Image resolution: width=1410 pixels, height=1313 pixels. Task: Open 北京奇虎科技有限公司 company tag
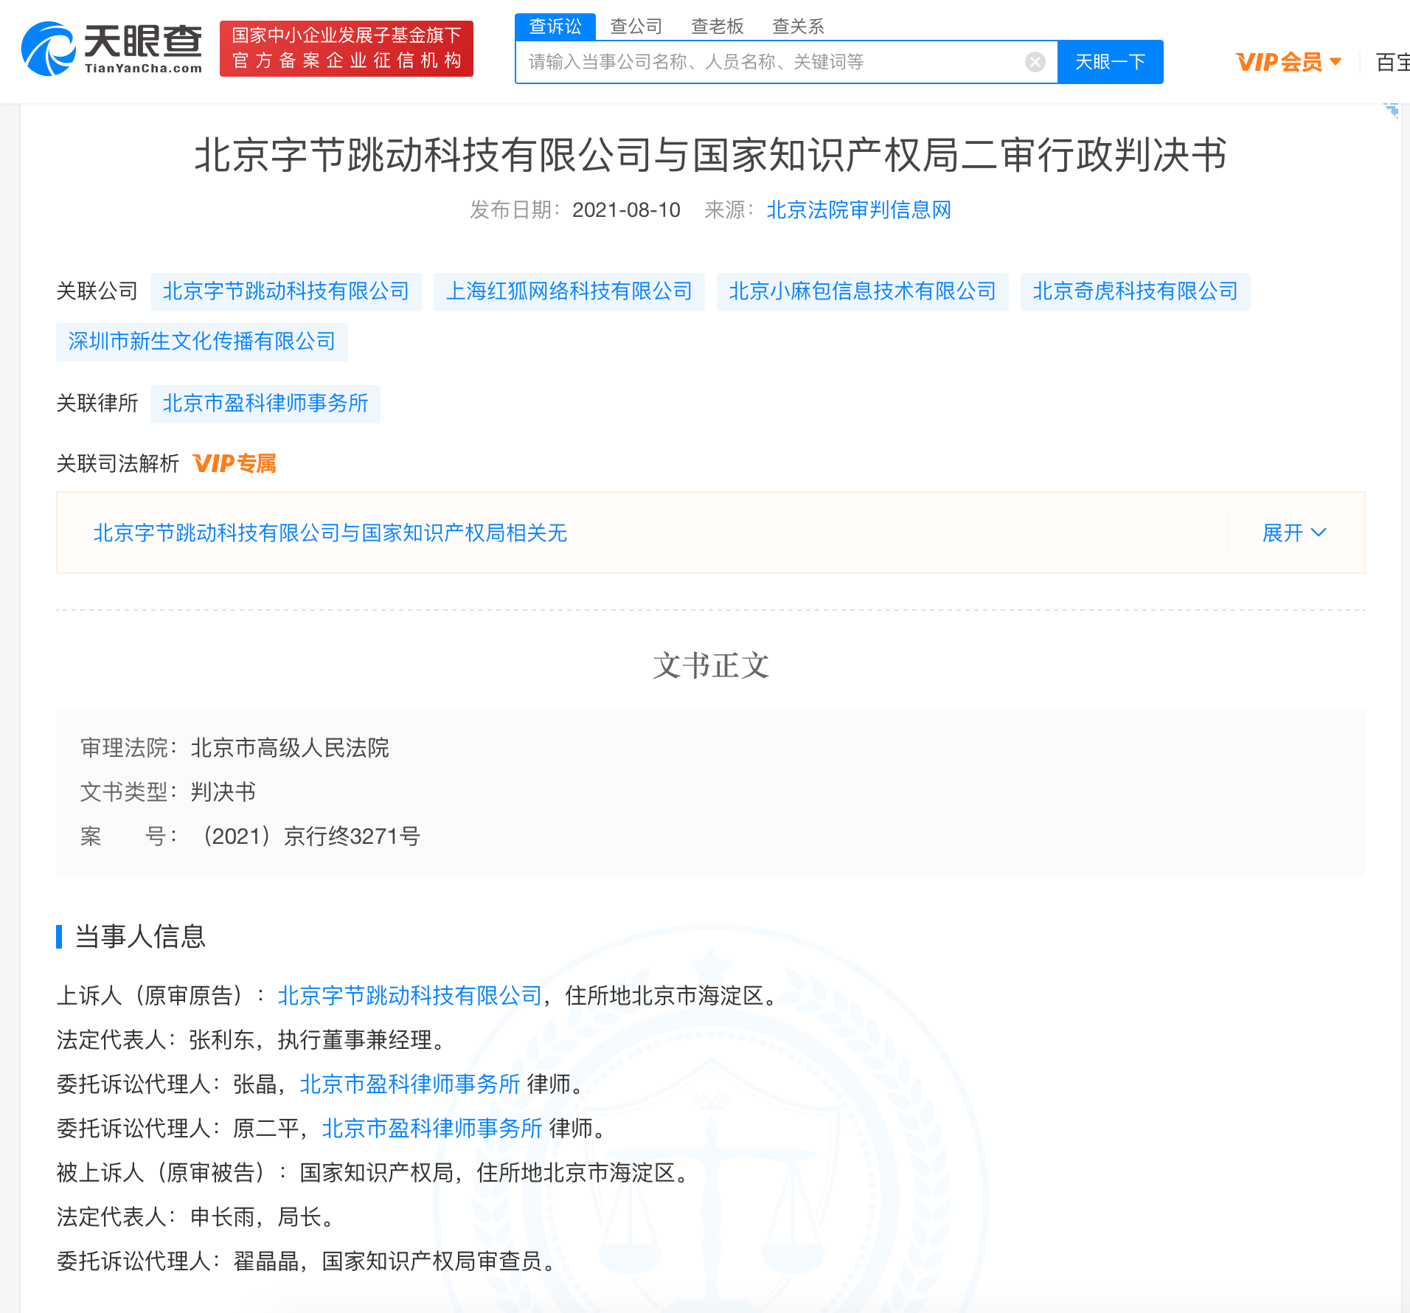pyautogui.click(x=1135, y=291)
